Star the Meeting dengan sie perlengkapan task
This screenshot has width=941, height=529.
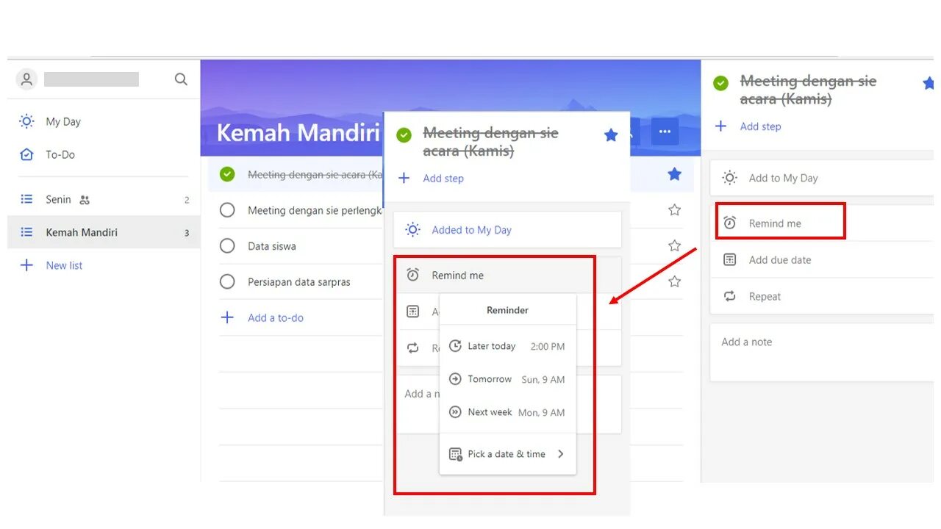pyautogui.click(x=674, y=210)
